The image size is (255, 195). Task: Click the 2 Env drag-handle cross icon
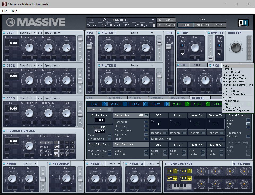(125, 104)
